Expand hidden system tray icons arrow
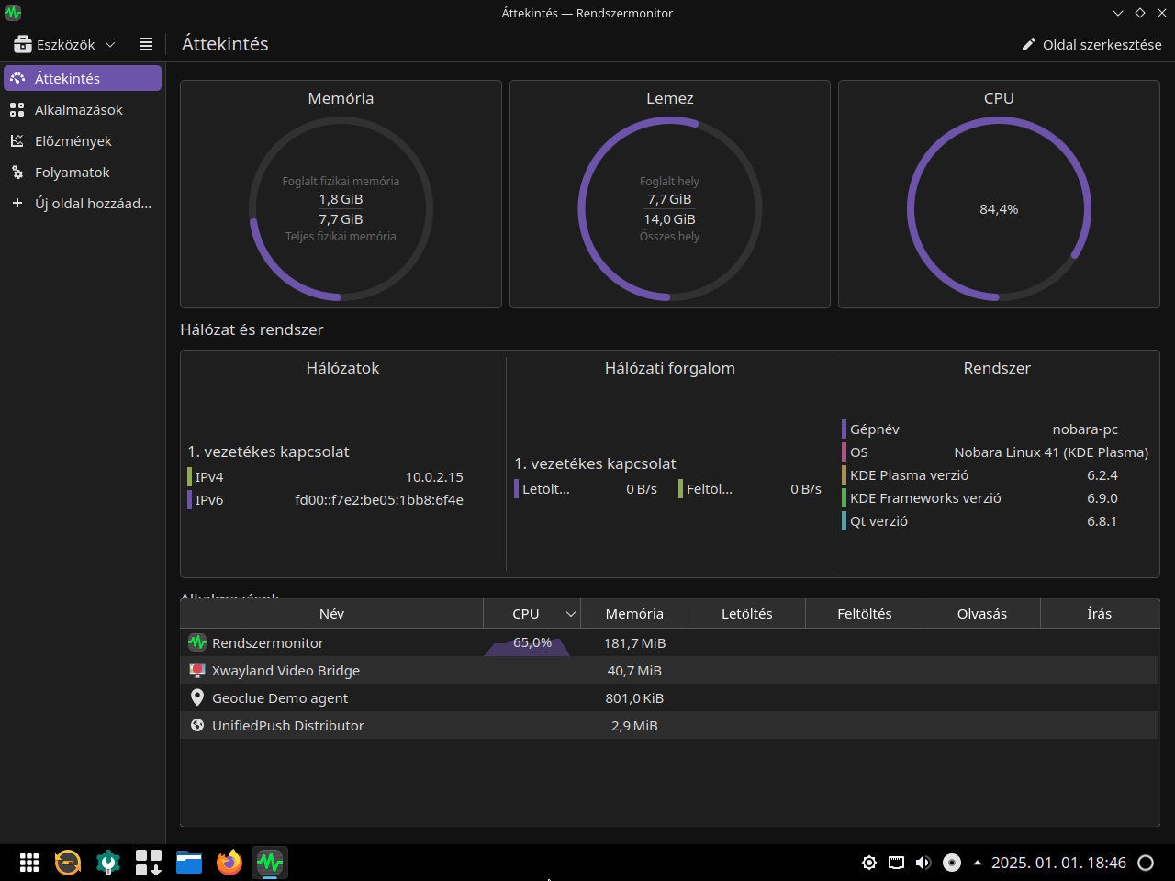1175x881 pixels. click(x=978, y=863)
